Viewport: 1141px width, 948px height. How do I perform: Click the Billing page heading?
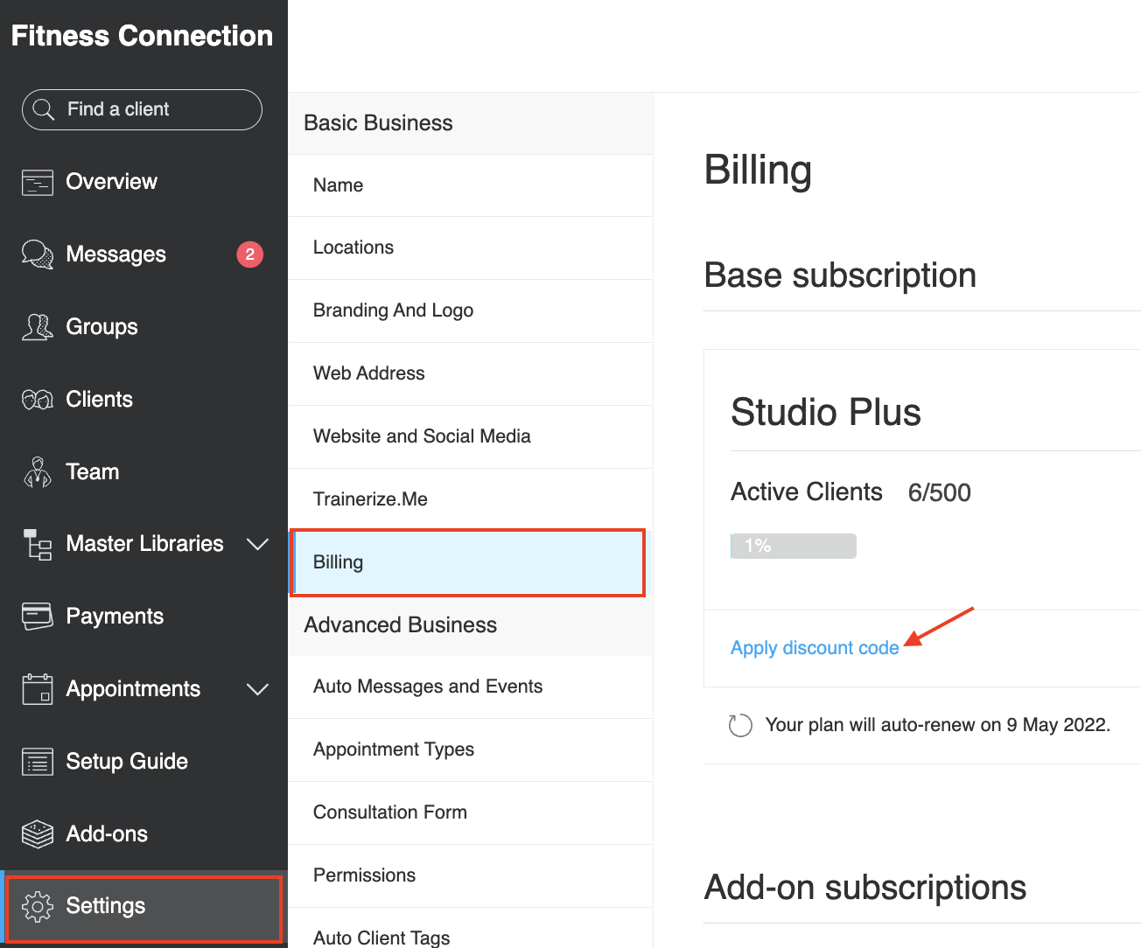click(x=758, y=171)
